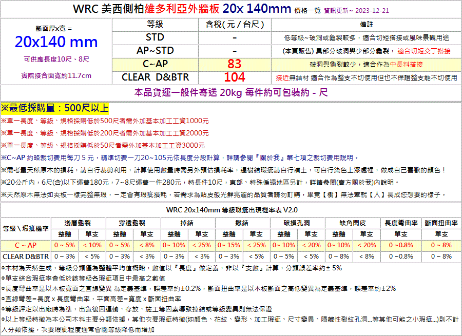The height and width of the screenshot is (336, 462).
Task: Select the red price "83"
Action: [235, 64]
